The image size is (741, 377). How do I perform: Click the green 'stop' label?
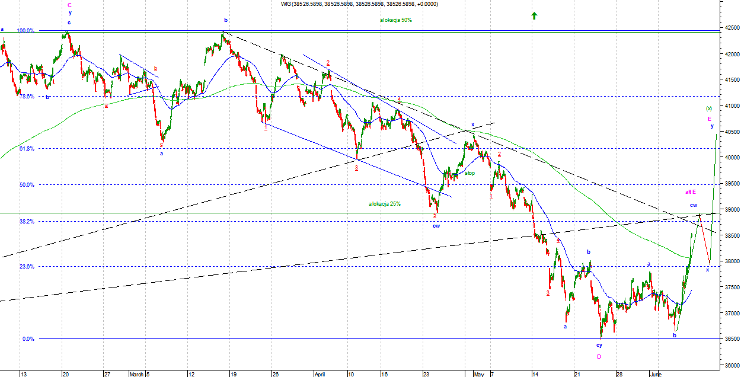[469, 173]
